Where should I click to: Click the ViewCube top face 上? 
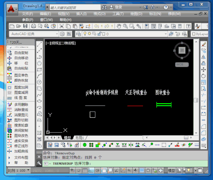(x=182, y=50)
